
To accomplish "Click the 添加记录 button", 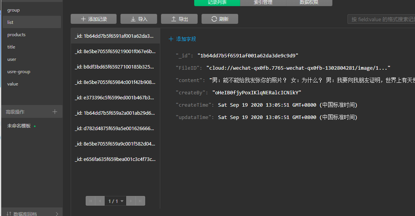I will 94,19.
